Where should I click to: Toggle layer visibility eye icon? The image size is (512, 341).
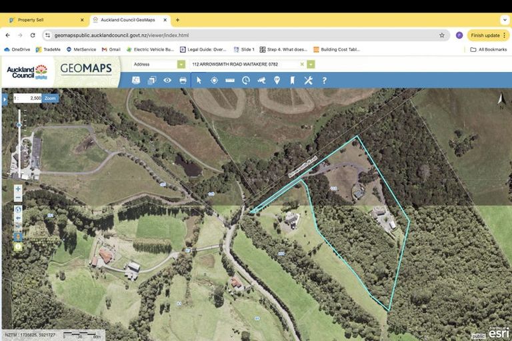(167, 80)
